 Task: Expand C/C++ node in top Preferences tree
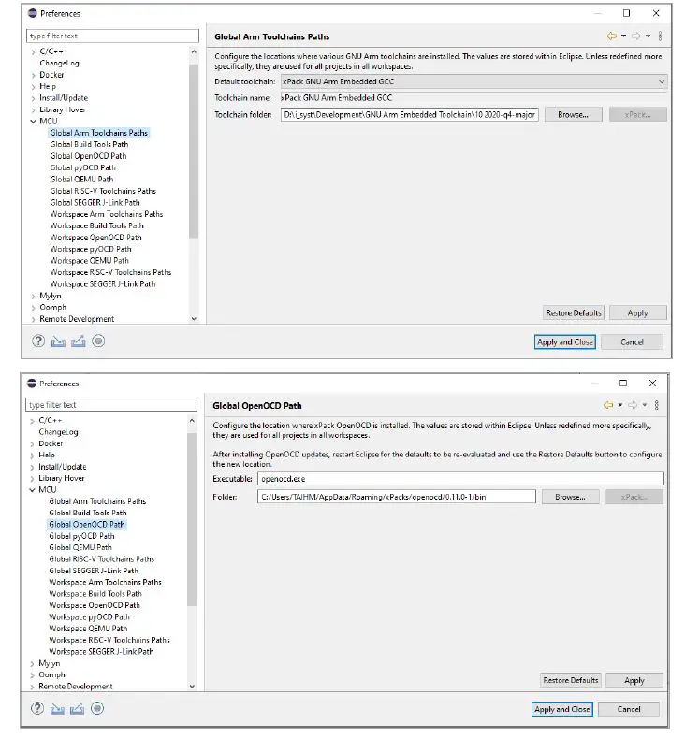33,51
